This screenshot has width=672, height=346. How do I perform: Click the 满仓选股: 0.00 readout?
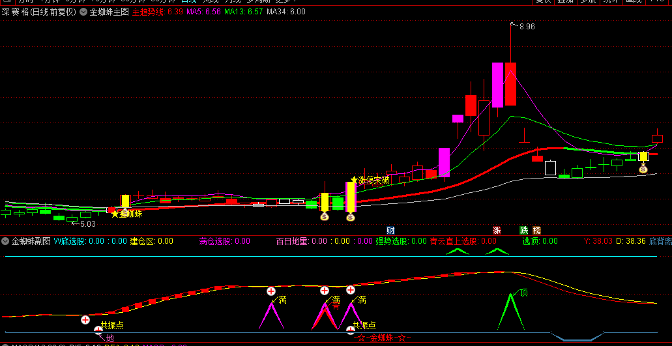(x=225, y=241)
